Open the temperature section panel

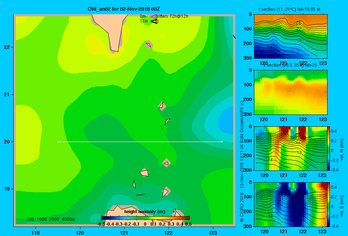point(291,36)
